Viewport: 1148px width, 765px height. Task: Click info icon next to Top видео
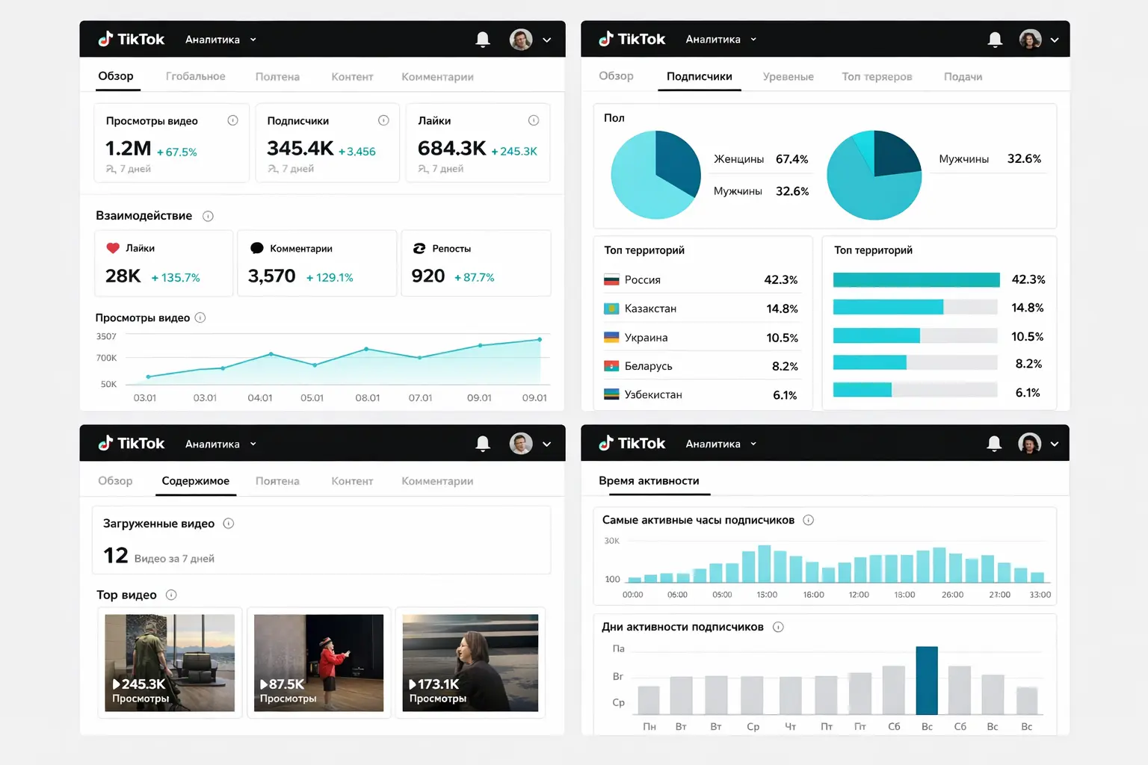[171, 595]
